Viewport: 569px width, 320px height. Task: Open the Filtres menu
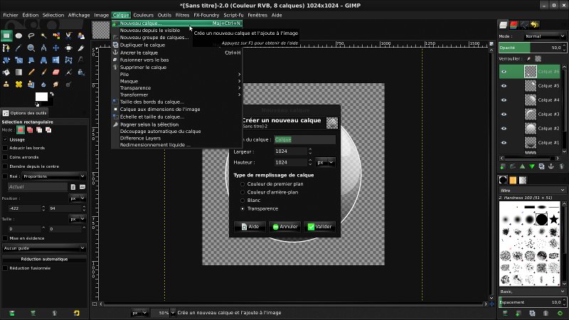tap(182, 15)
